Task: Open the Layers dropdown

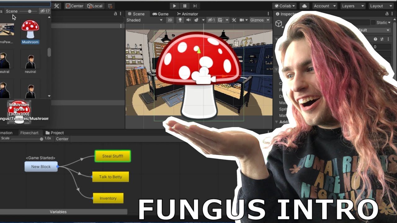Action: coord(353,6)
